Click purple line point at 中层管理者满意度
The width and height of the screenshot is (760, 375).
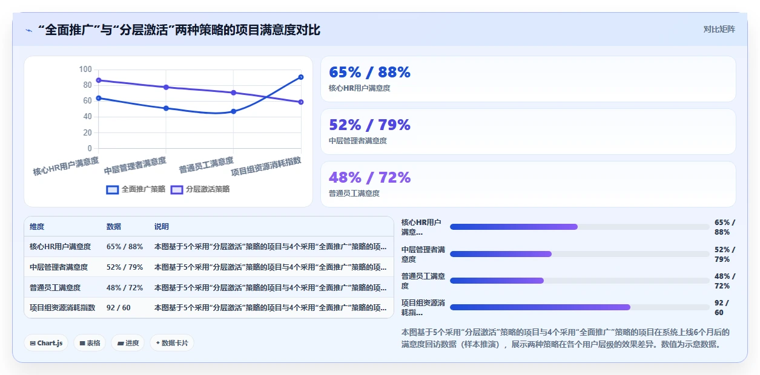[166, 87]
